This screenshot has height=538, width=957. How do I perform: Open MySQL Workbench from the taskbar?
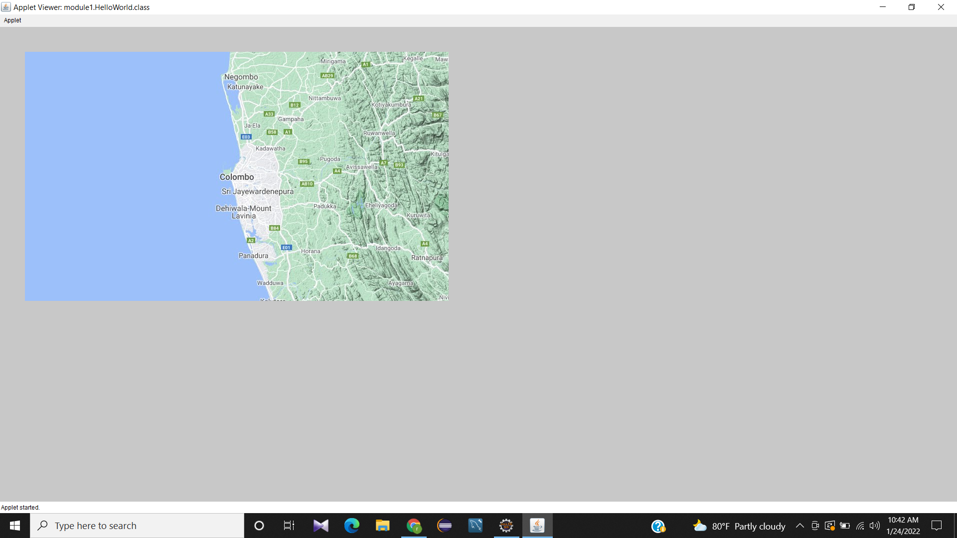tap(476, 526)
